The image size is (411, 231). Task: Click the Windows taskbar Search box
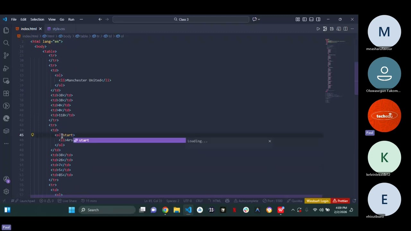pos(107,210)
